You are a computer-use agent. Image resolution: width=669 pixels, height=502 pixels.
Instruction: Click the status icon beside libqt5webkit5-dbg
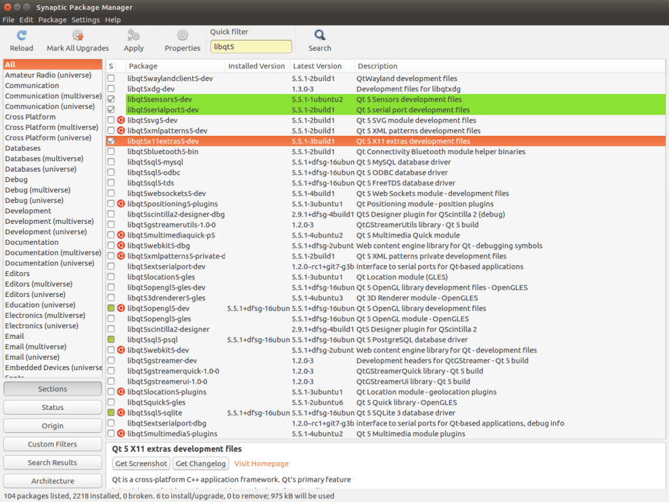point(122,245)
